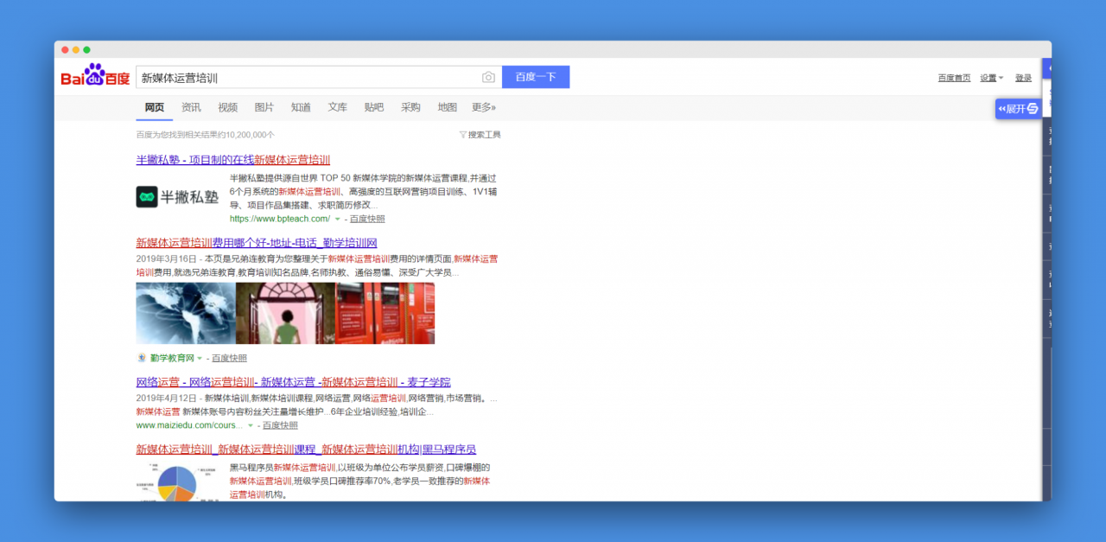Click the 百度一下 search button
This screenshot has height=542, width=1106.
(536, 77)
